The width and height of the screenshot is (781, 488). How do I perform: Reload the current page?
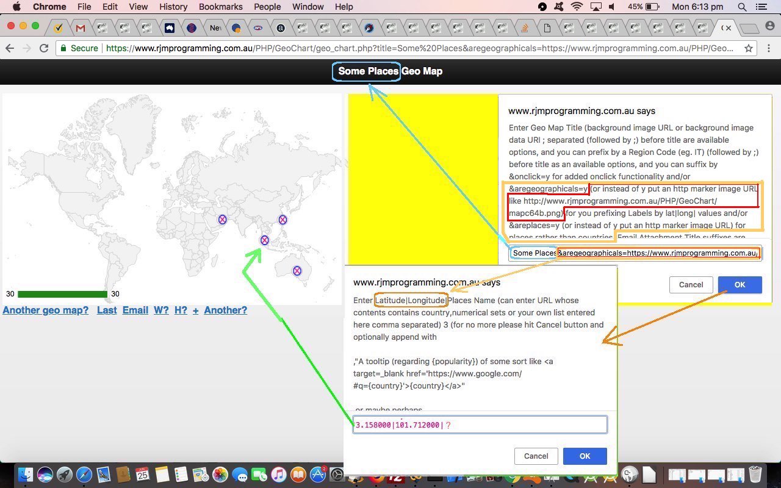point(44,48)
